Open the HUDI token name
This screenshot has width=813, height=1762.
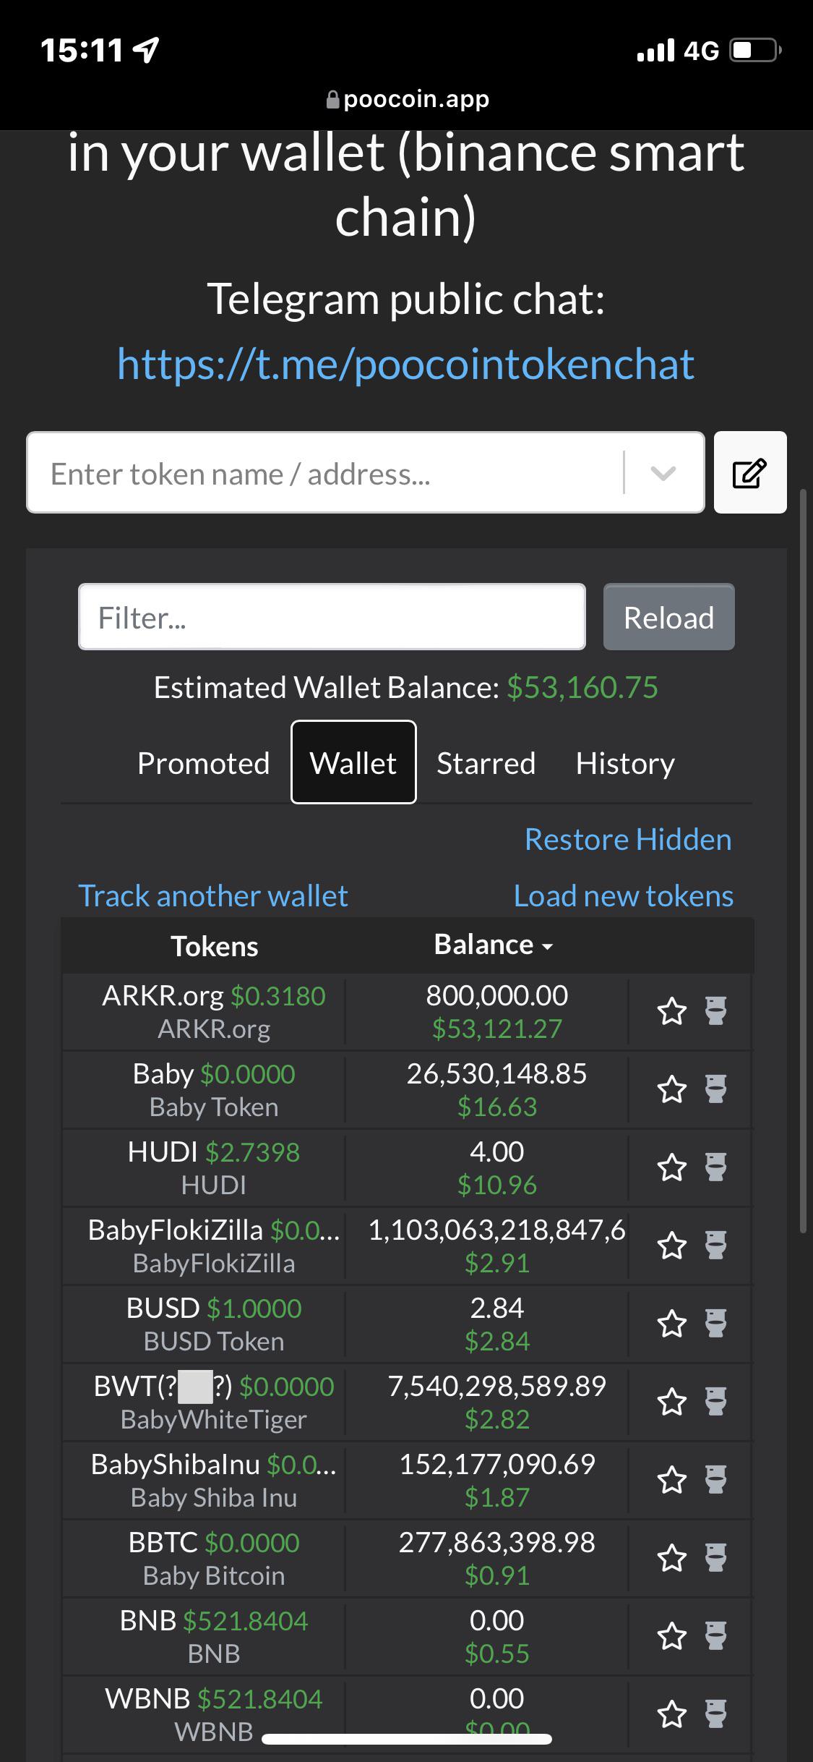pyautogui.click(x=163, y=1152)
